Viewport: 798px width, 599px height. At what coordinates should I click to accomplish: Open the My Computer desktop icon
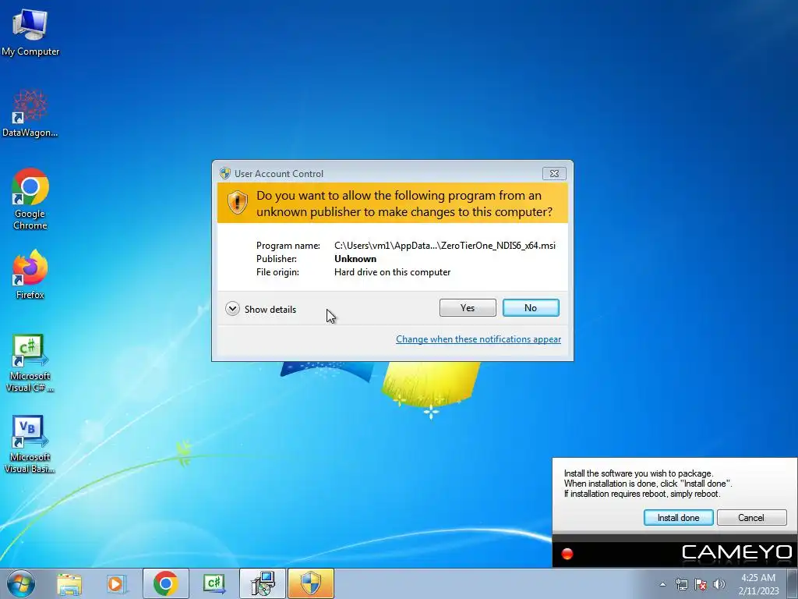click(x=30, y=33)
